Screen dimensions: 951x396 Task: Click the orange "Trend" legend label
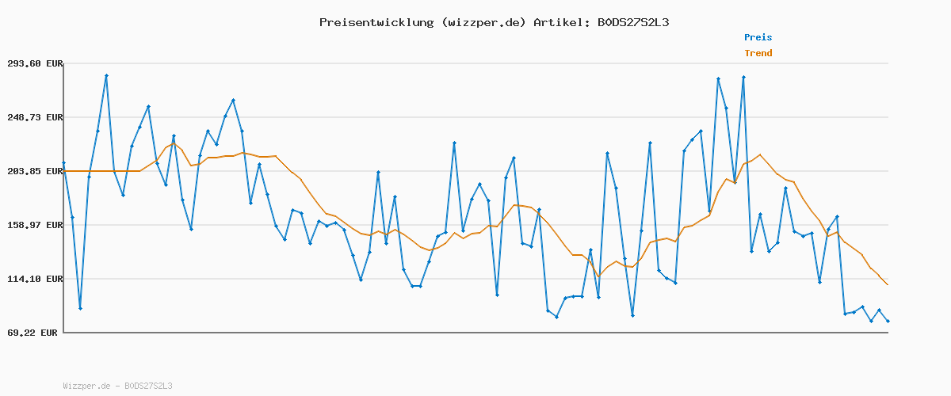point(758,54)
